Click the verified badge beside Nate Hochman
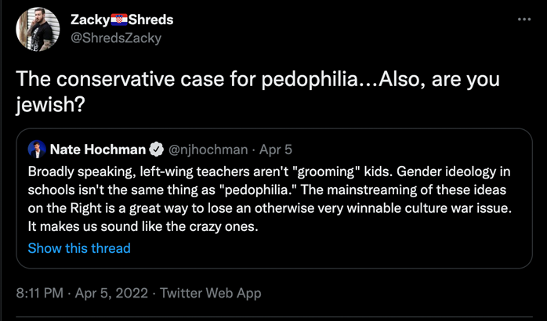 pos(155,149)
